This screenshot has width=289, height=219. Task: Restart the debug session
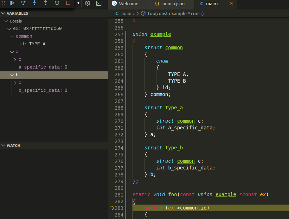(56, 4)
